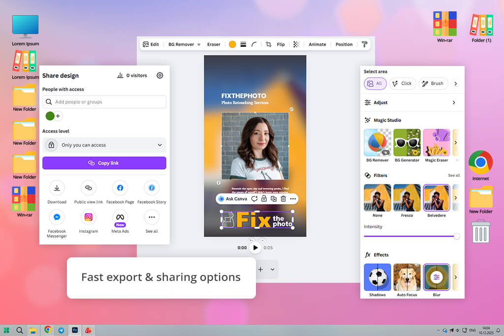Click the Intensity slider handle
Image resolution: width=504 pixels, height=336 pixels.
click(x=457, y=237)
